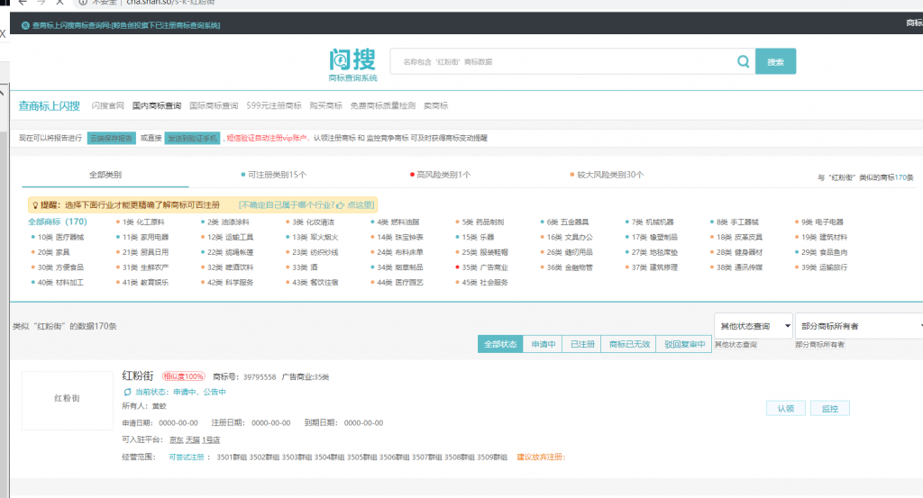The height and width of the screenshot is (498, 923).
Task: Click the thumbs-up 点这里 icon link
Action: 341,204
